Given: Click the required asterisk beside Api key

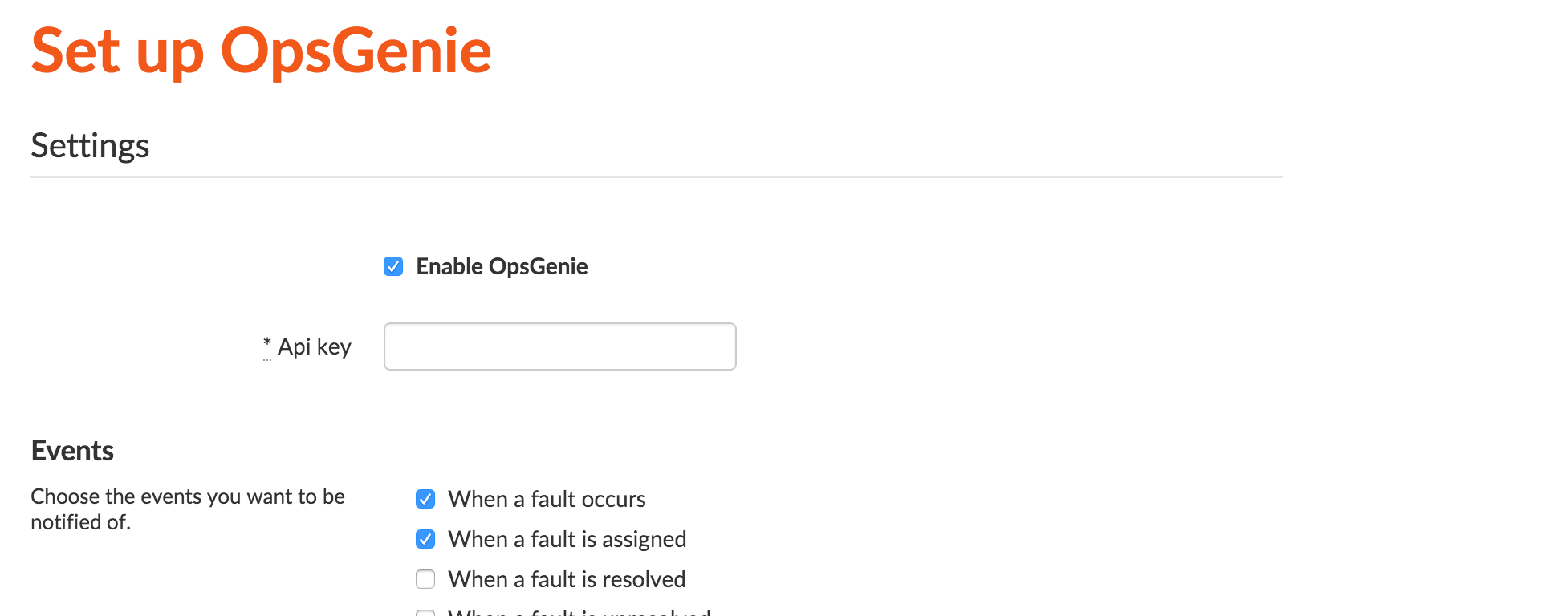Looking at the screenshot, I should 267,344.
